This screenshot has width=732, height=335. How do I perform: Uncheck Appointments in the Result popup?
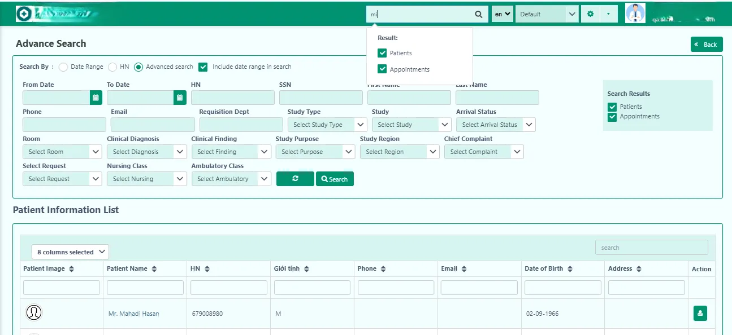[x=383, y=69]
